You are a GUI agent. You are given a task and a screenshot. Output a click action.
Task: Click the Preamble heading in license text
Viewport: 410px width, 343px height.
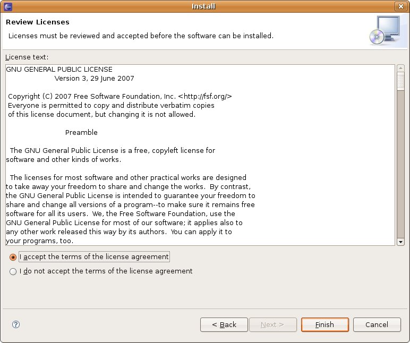click(x=81, y=133)
